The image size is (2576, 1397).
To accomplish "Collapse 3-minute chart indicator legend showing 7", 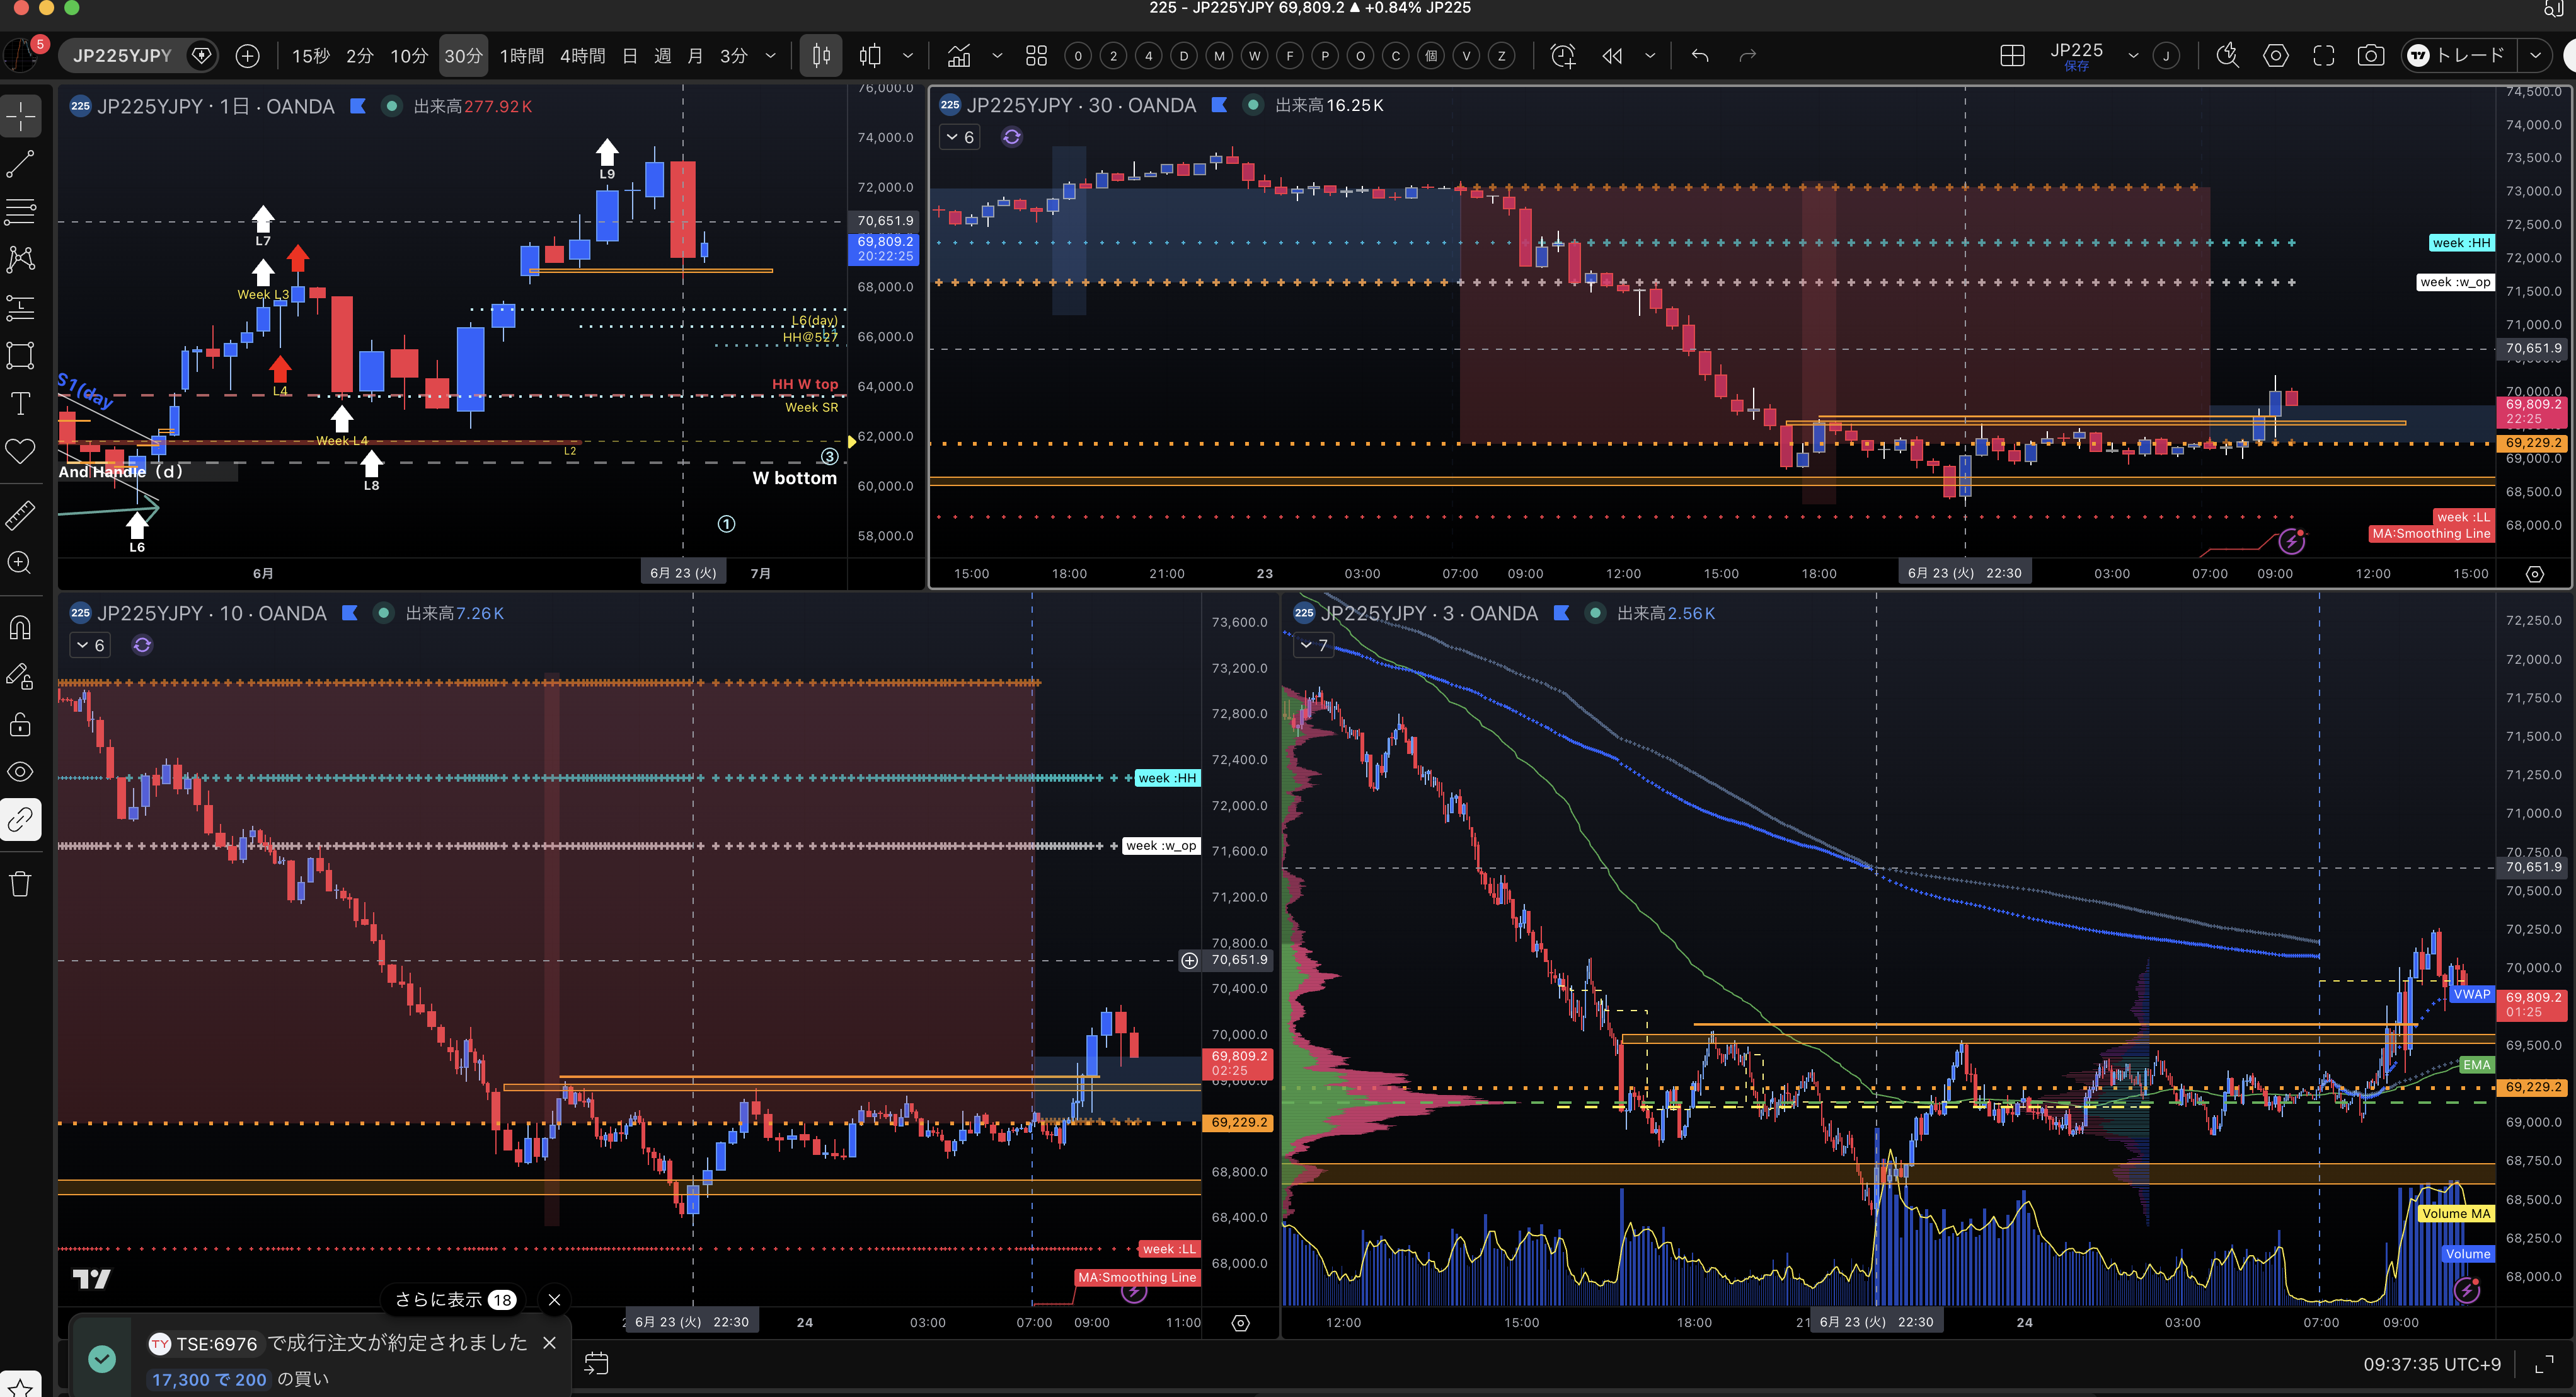I will click(x=1314, y=646).
